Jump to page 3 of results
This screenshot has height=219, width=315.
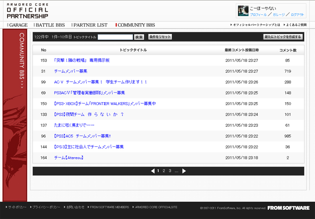coord(170,171)
